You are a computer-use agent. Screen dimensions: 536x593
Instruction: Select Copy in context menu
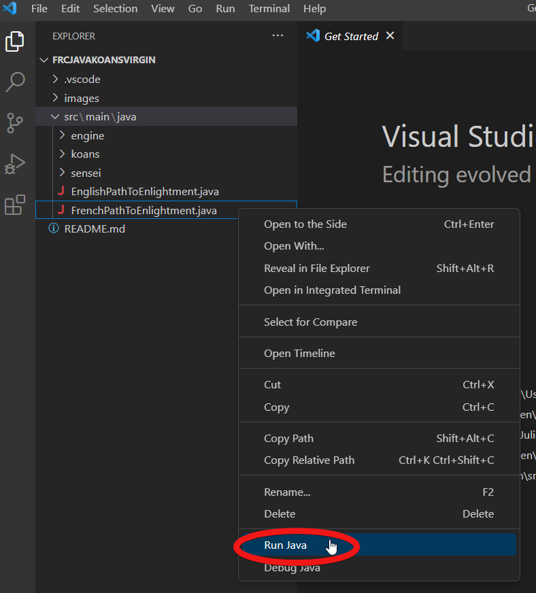pos(379,407)
